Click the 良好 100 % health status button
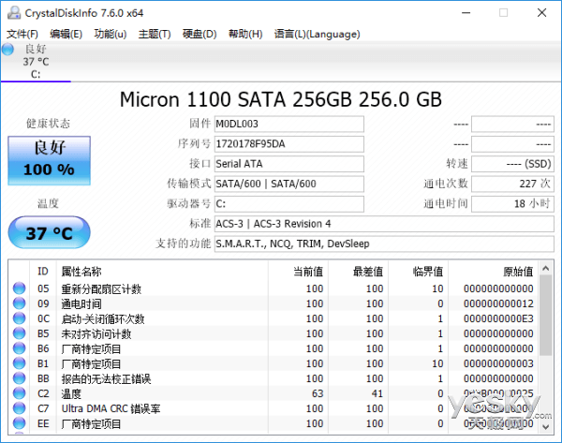562x443 pixels. click(x=49, y=160)
